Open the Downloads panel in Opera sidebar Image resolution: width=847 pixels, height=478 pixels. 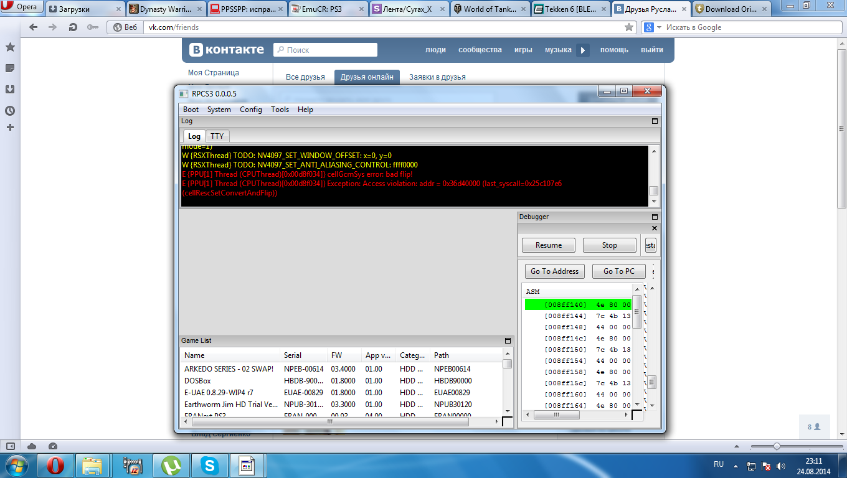pyautogui.click(x=10, y=89)
